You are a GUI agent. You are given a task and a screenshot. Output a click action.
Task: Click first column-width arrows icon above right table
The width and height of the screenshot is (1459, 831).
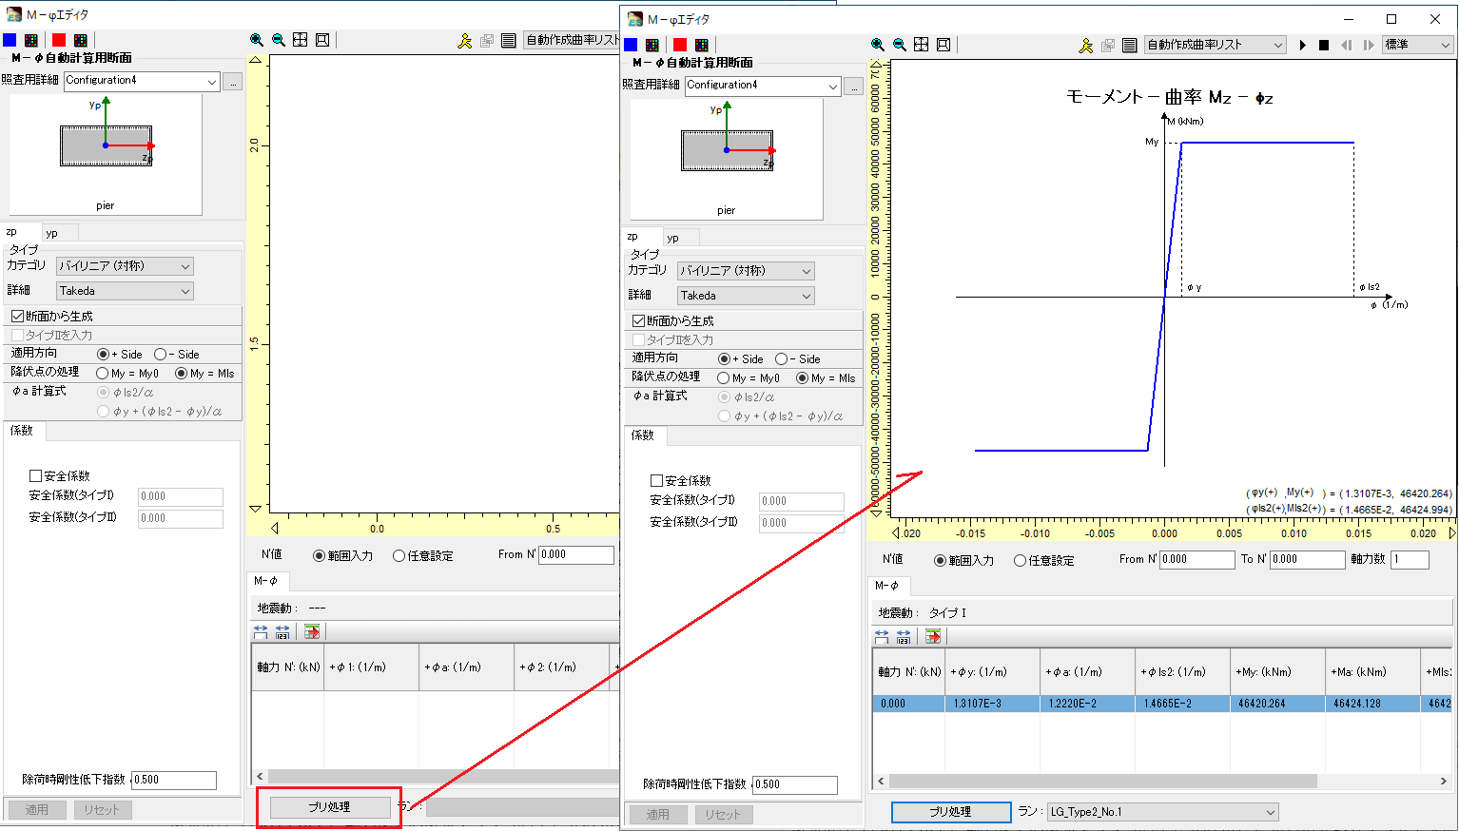[x=882, y=636]
